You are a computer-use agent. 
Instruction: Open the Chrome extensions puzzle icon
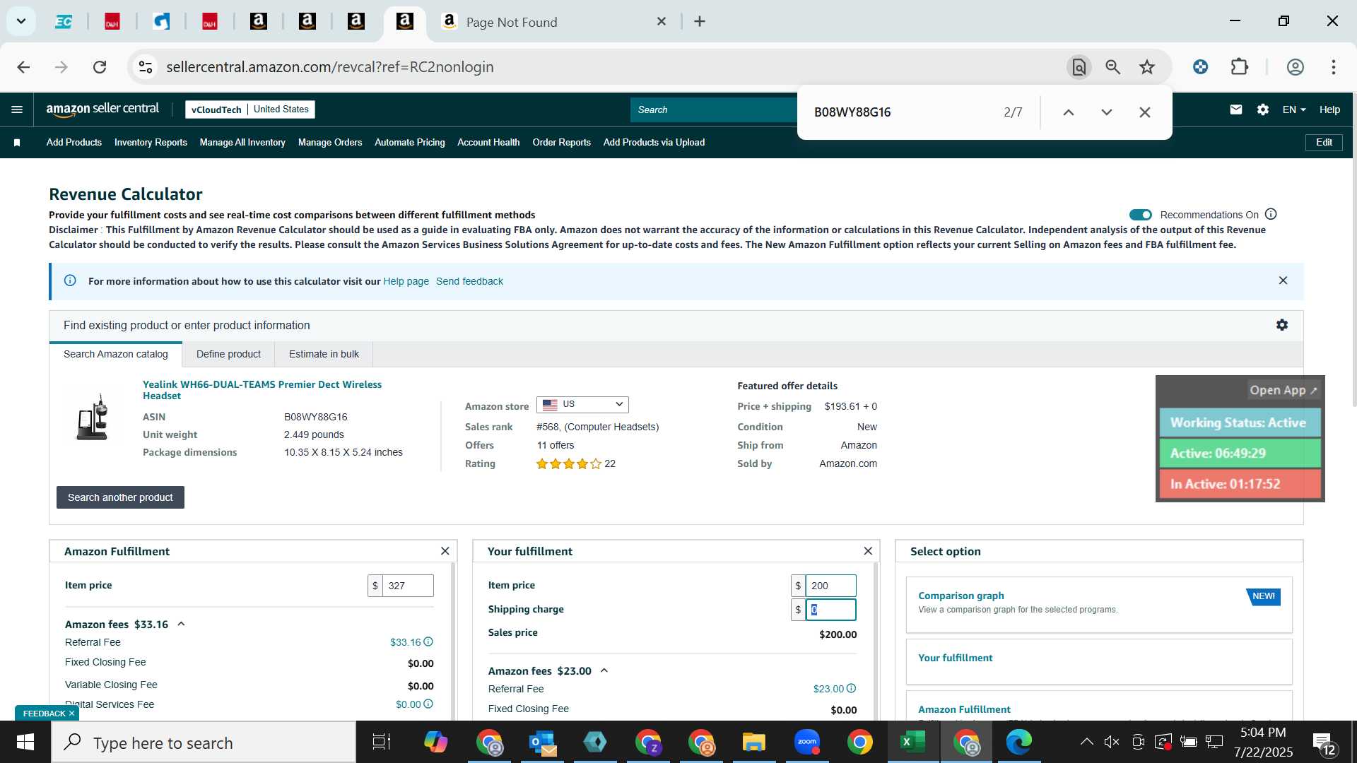(x=1240, y=67)
